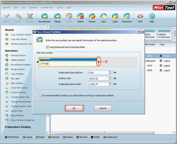Open the Partition menu
The image size is (177, 144).
click(33, 8)
